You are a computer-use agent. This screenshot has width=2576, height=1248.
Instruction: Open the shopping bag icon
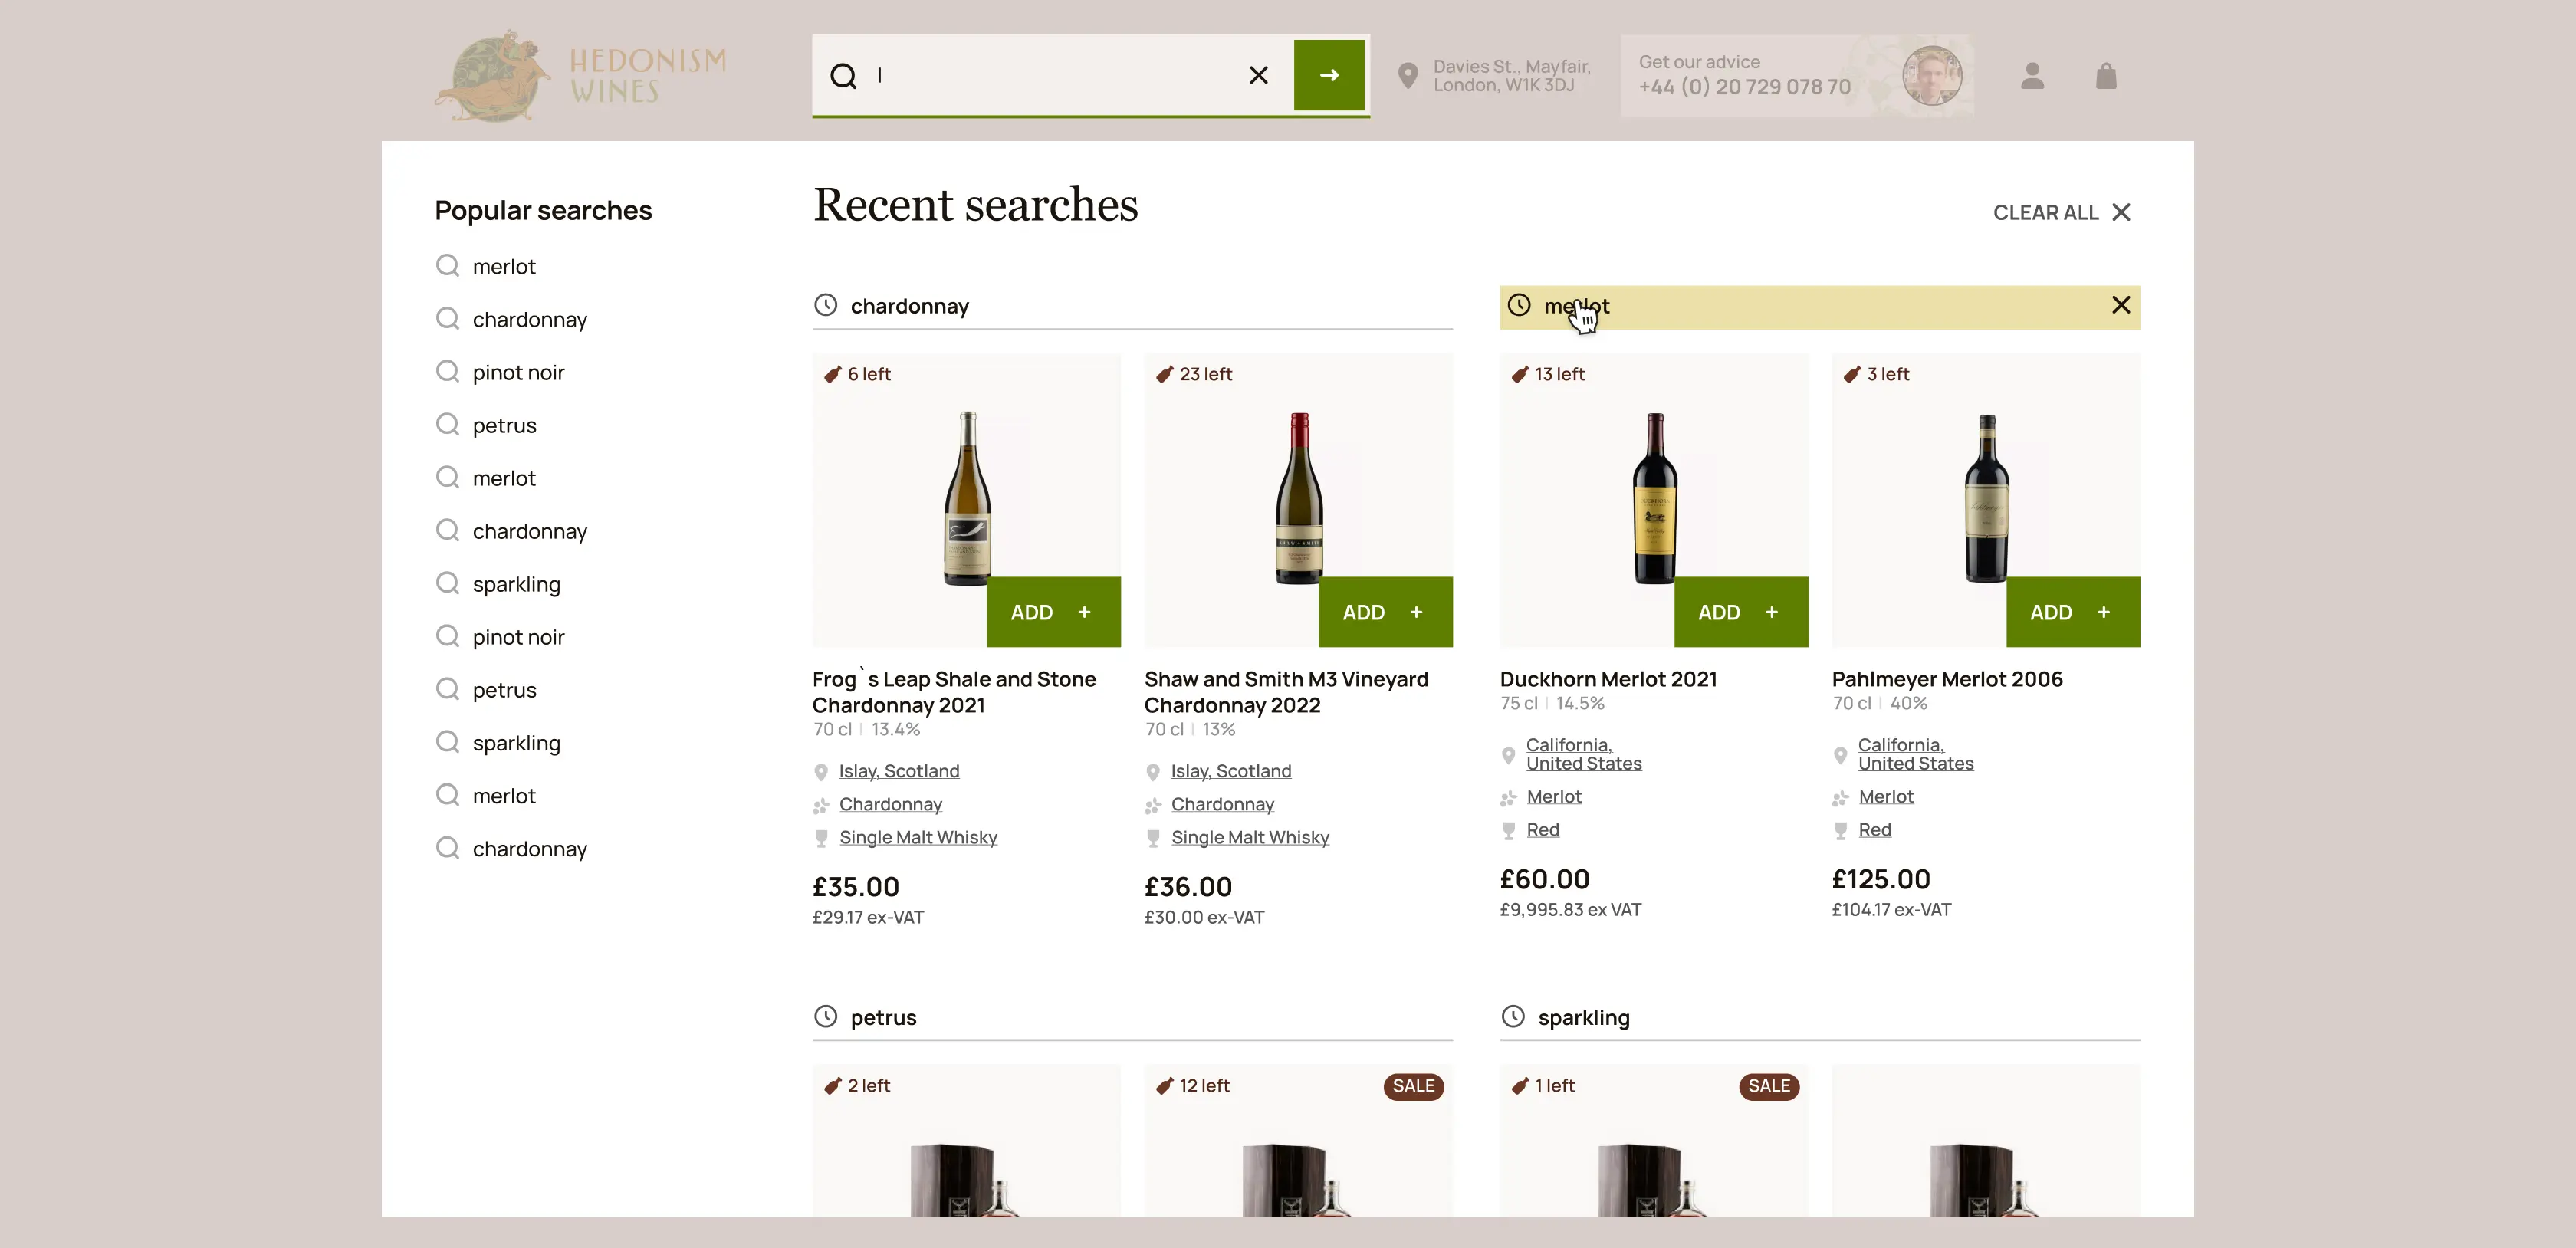pos(2105,76)
